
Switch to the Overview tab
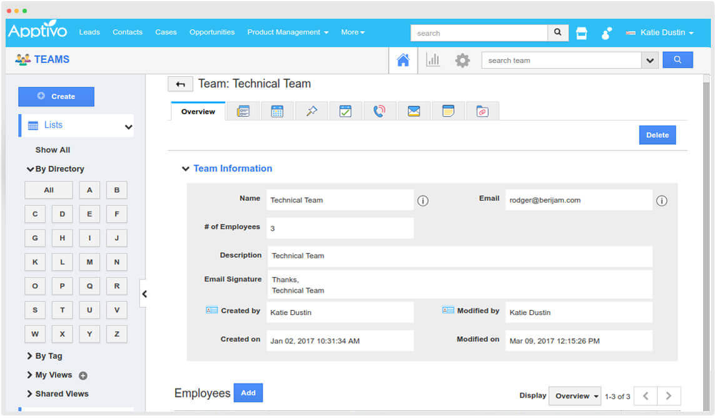[197, 112]
